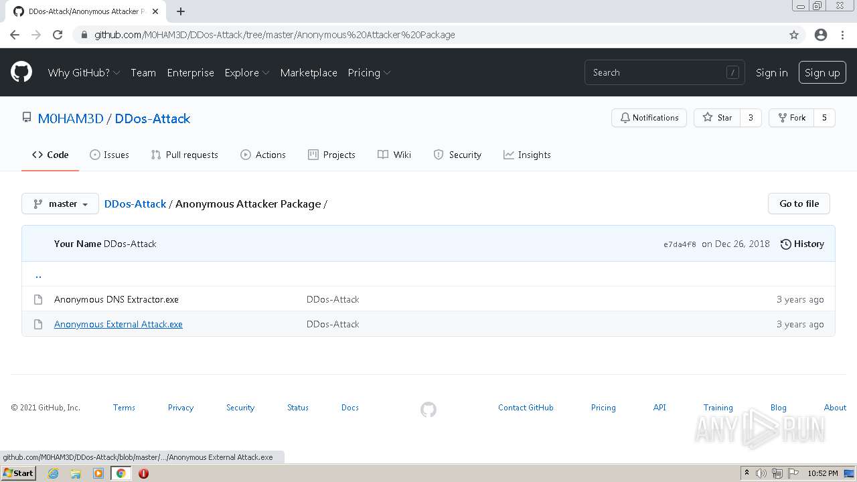Viewport: 857px width, 482px height.
Task: Open Internet Explorer from the taskbar
Action: click(x=54, y=473)
